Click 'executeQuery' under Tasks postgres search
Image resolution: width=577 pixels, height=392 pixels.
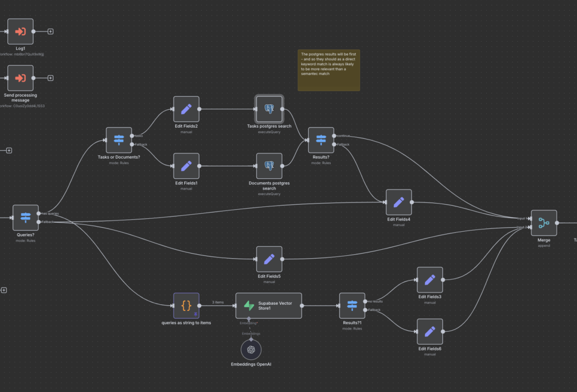tap(269, 132)
